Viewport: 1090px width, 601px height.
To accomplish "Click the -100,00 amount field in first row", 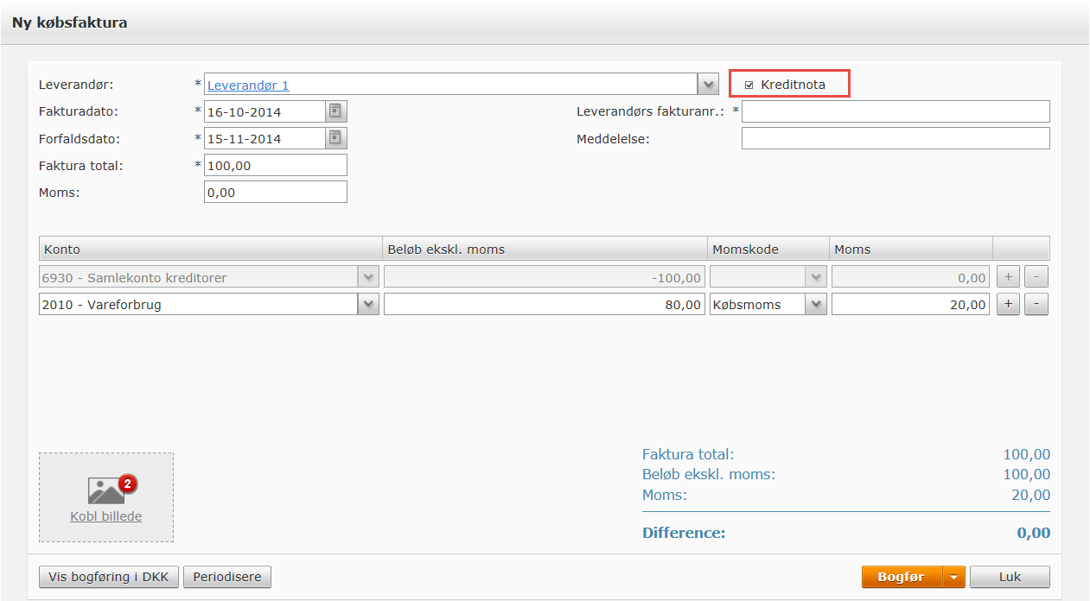I will pyautogui.click(x=545, y=277).
